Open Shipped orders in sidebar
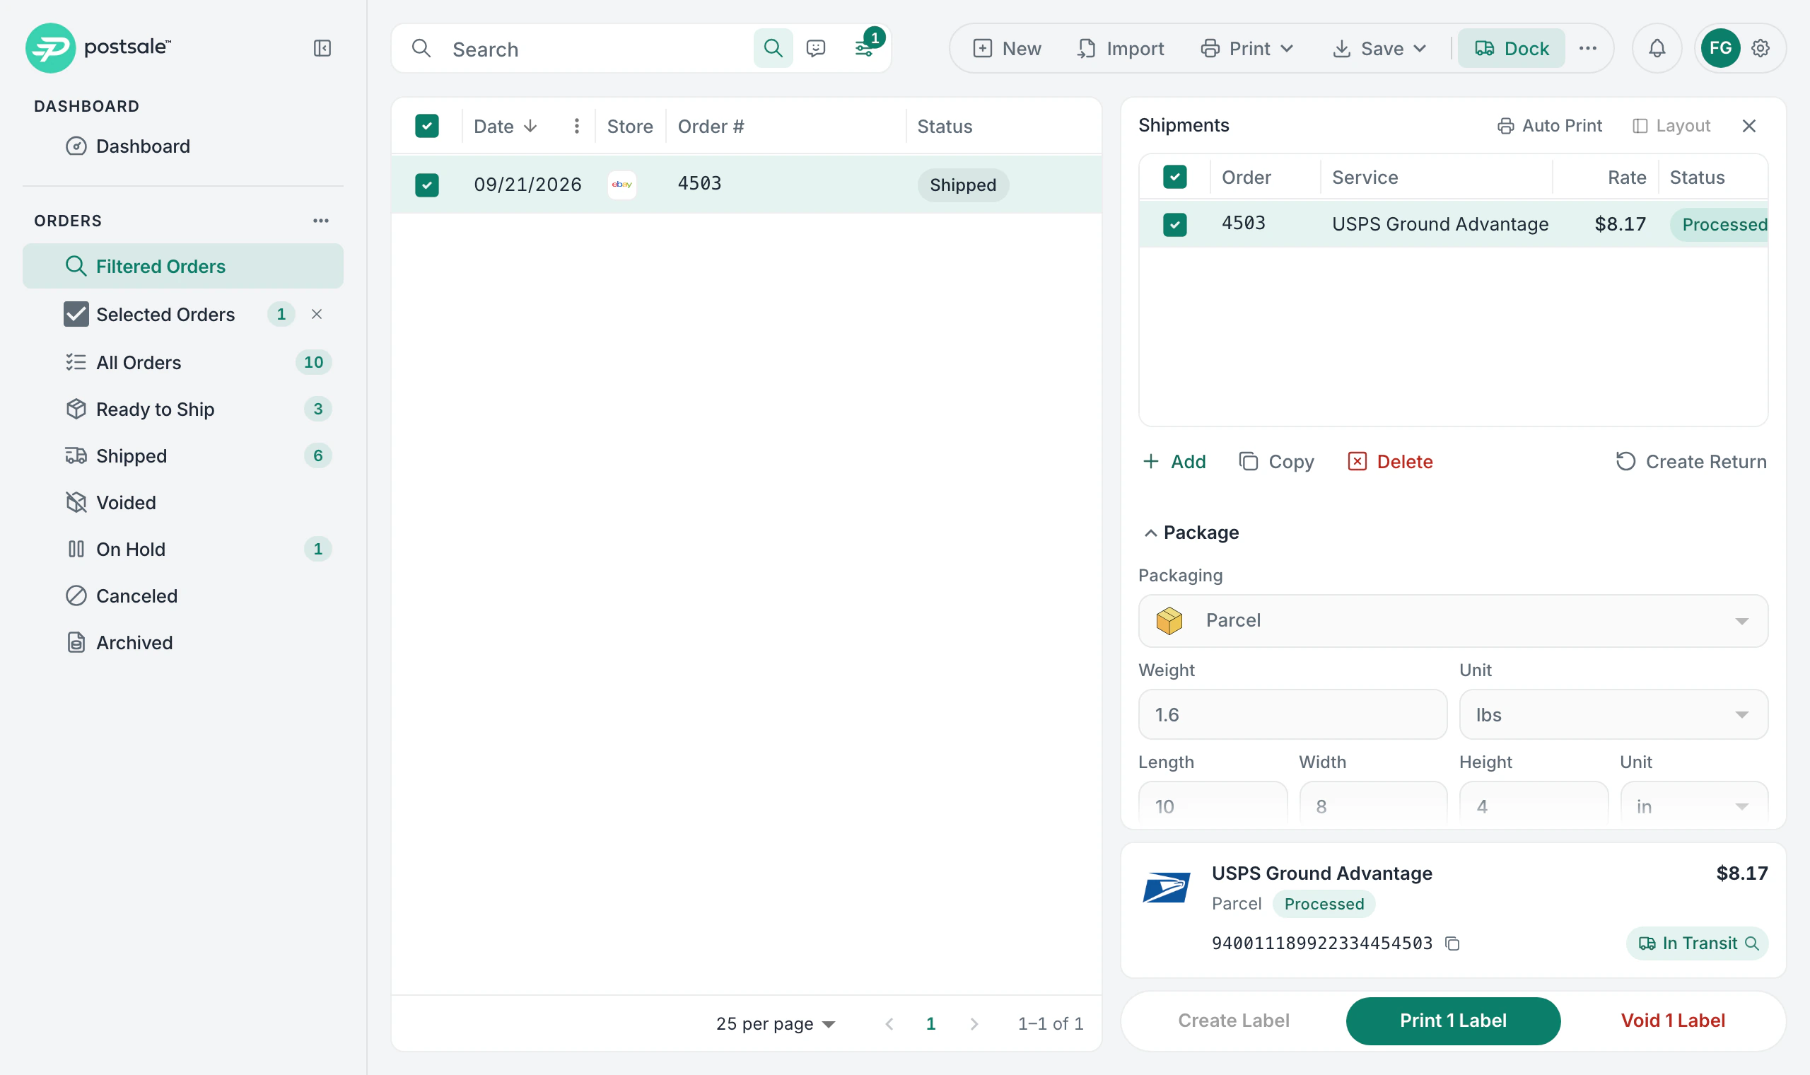Screen dimensions: 1810x1075 [183, 455]
